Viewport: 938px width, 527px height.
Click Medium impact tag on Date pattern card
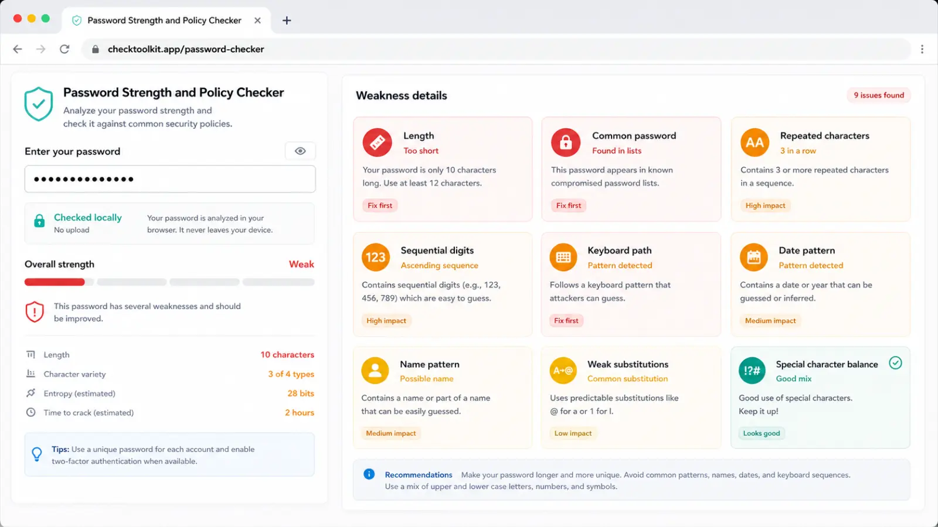click(770, 321)
